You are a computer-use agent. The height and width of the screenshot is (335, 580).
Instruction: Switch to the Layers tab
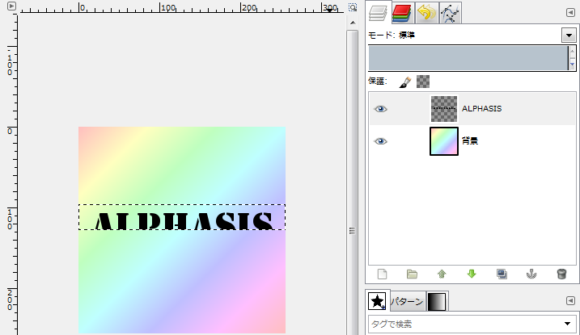point(378,13)
